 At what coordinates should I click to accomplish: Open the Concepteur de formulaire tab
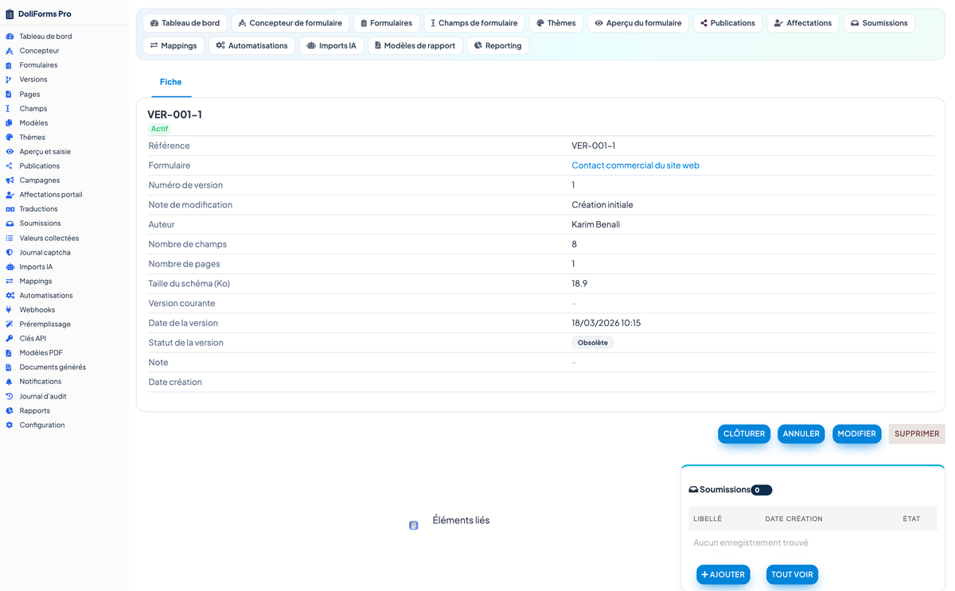tap(290, 23)
